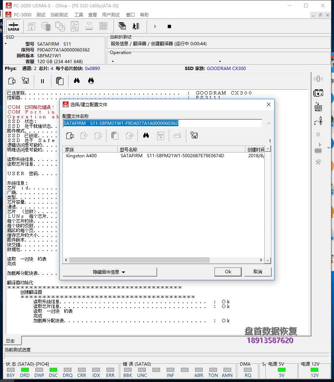Click the 取消 button
334x382 pixels.
point(258,271)
